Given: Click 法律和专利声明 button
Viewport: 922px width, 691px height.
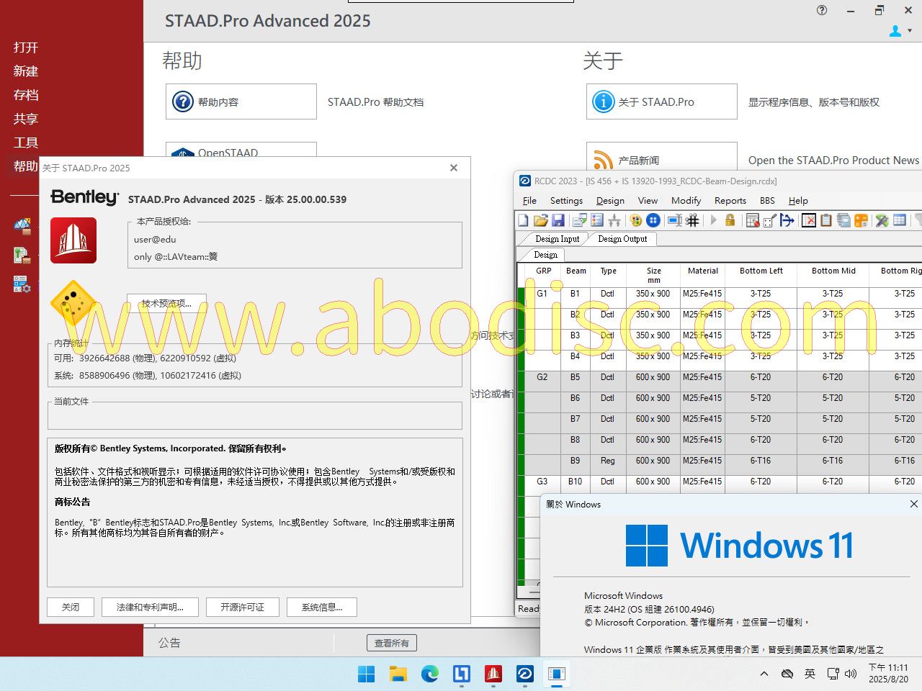Looking at the screenshot, I should click(150, 607).
